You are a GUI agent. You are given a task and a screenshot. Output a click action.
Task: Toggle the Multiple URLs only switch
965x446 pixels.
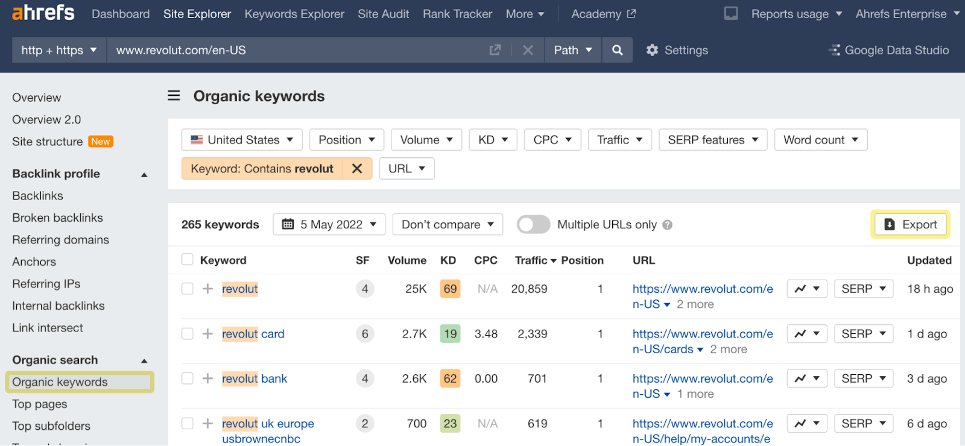(x=533, y=225)
